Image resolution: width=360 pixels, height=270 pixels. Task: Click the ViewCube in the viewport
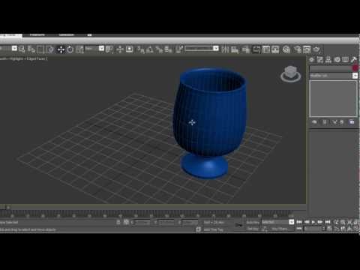[x=291, y=74]
